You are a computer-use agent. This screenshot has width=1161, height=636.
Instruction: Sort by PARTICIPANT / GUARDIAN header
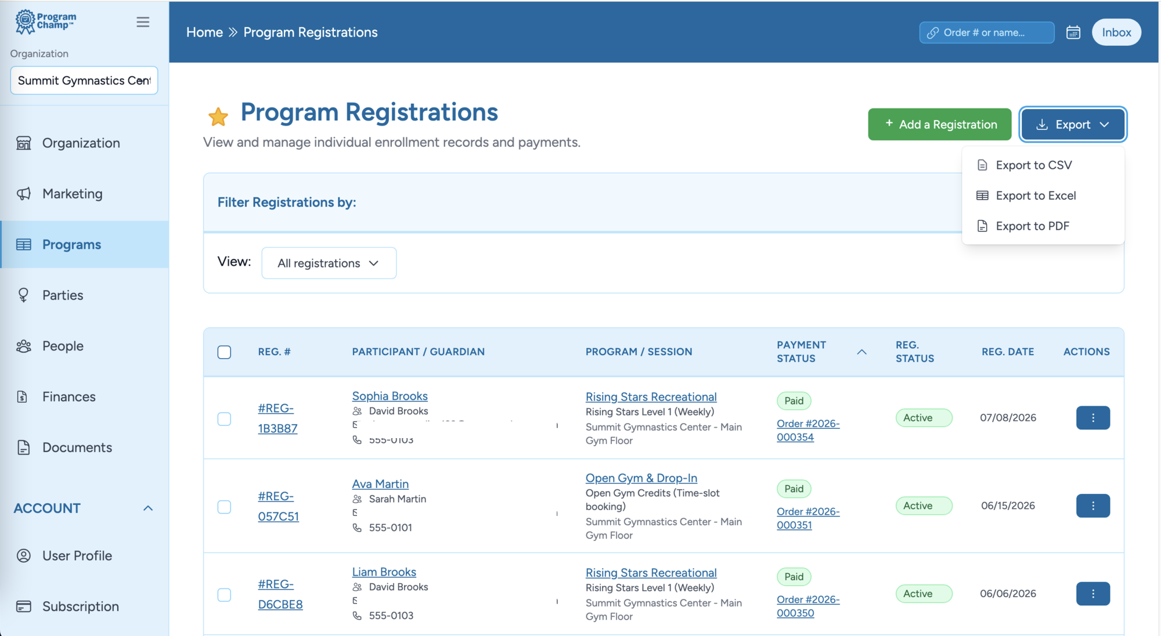click(418, 352)
